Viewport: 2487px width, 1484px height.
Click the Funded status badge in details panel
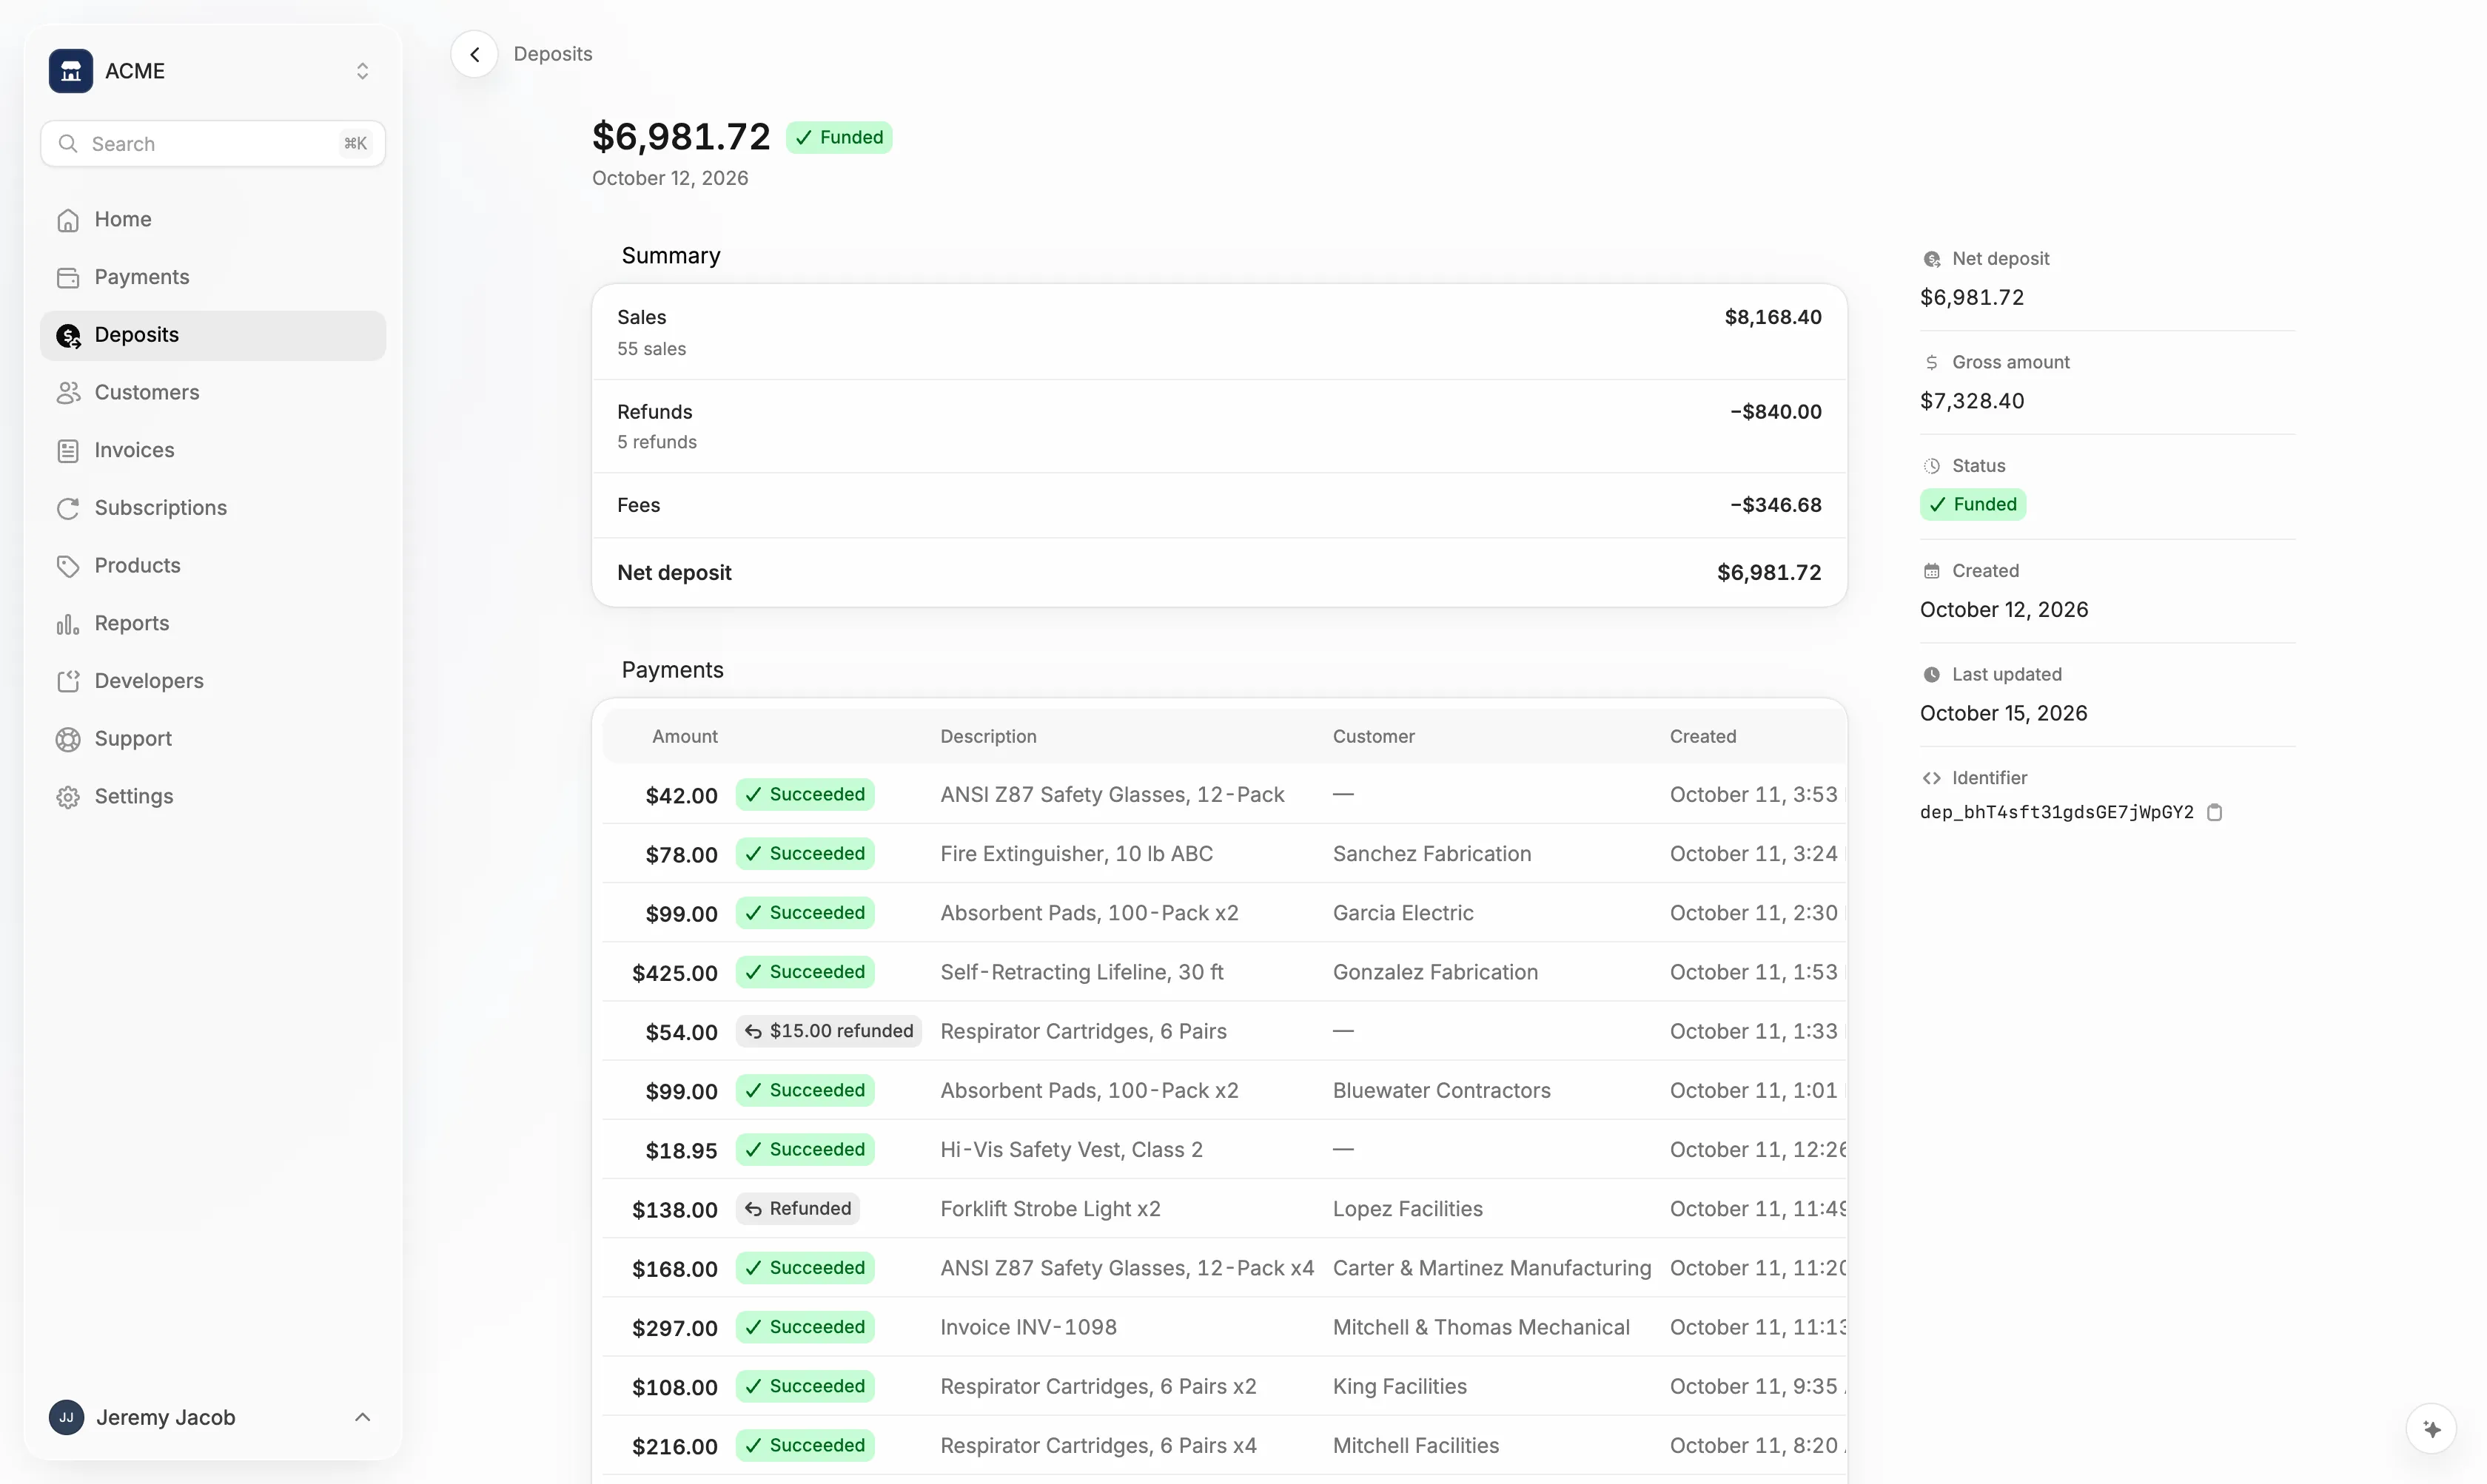1972,504
